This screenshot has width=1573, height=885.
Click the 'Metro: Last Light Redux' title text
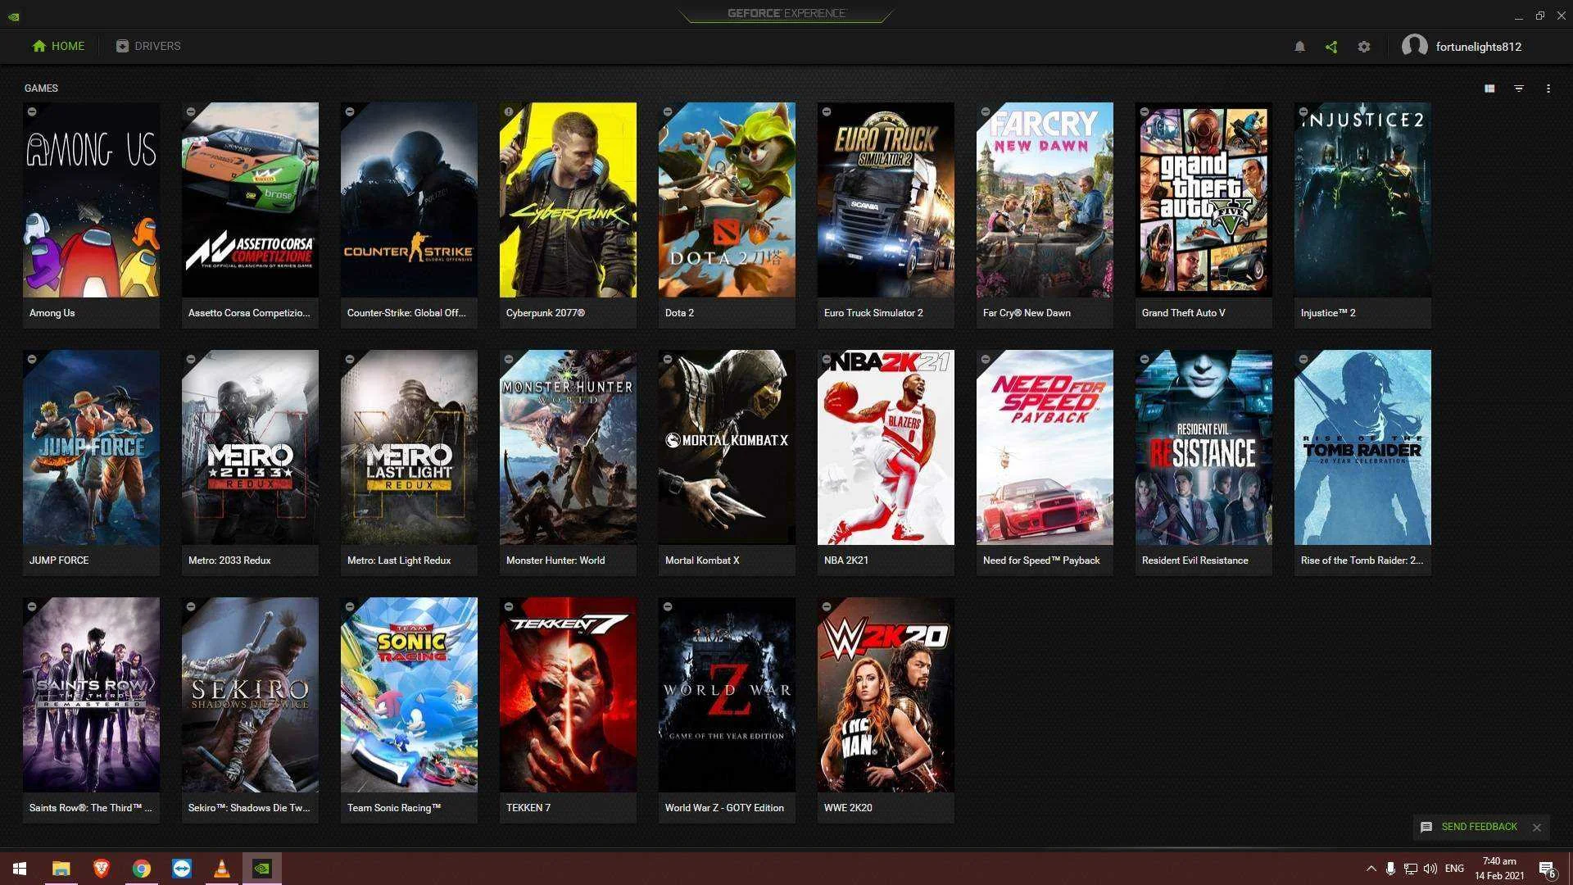tap(399, 560)
